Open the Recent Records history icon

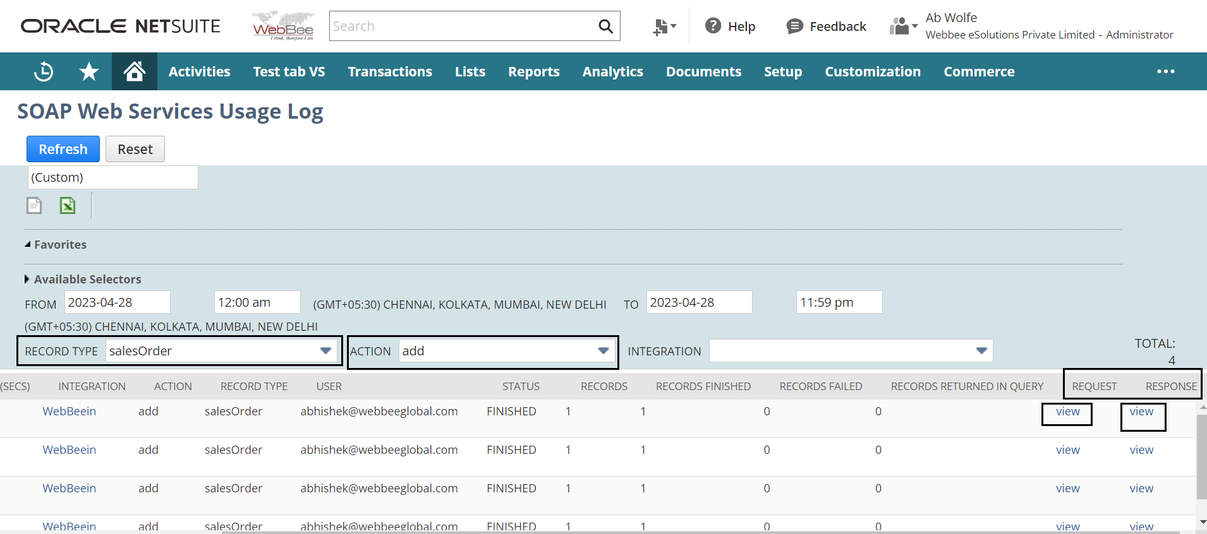(44, 72)
